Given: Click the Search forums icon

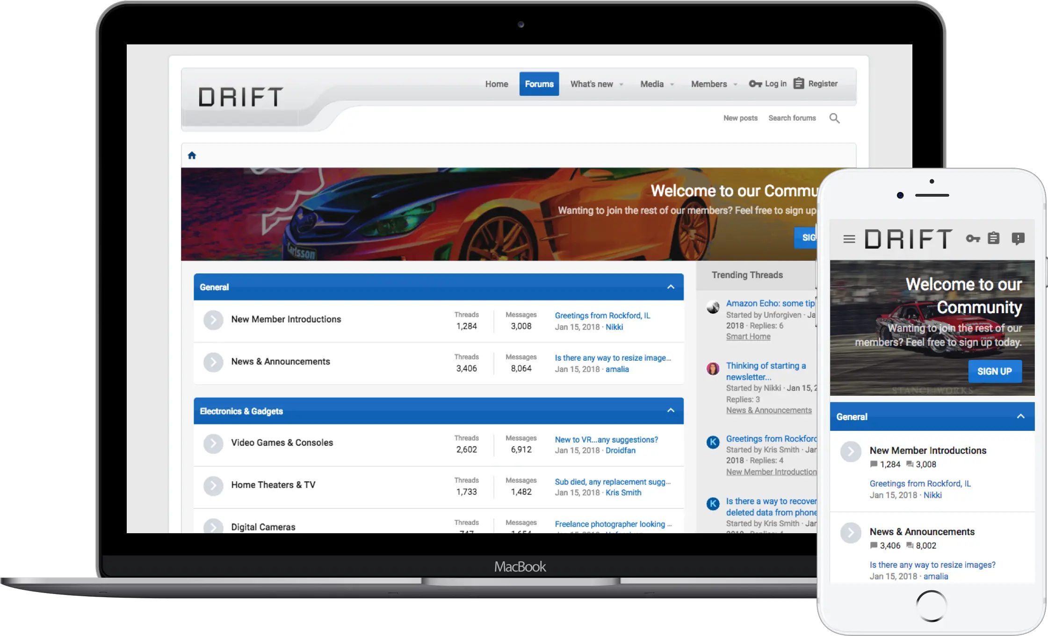Looking at the screenshot, I should click(x=835, y=117).
